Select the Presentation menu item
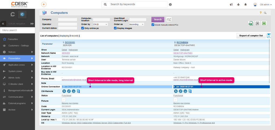The image size is (275, 130). coord(17,58)
